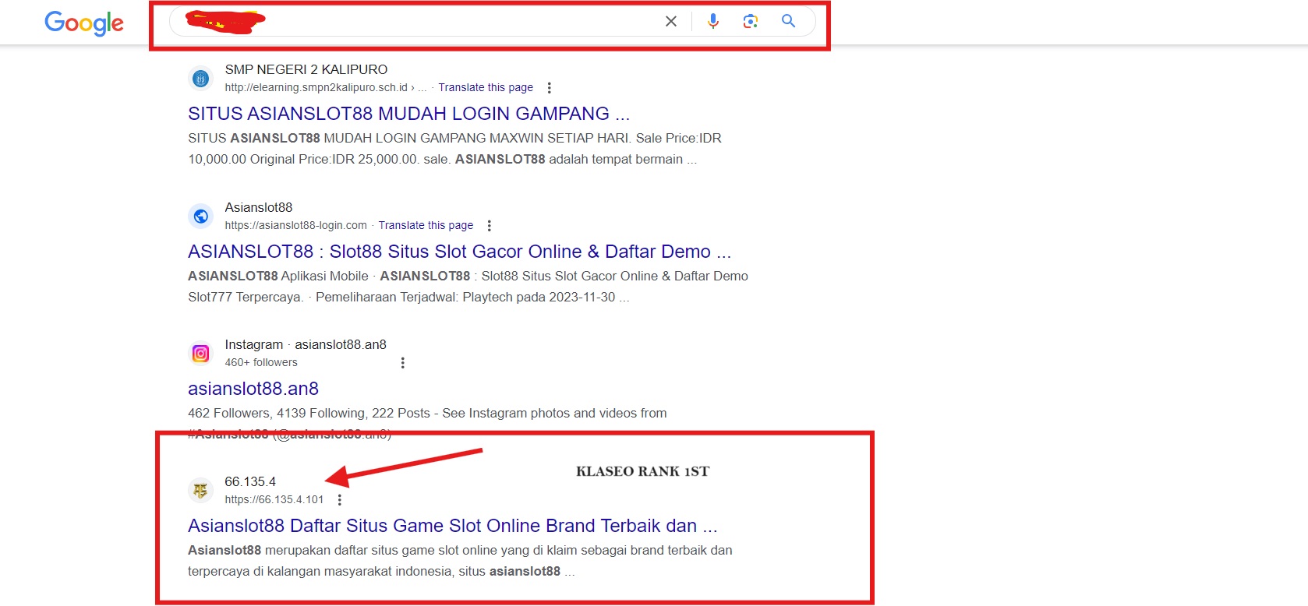Open three-dot menu beside 66.135.4.101 URL
Screen dimensions: 1308x606
[x=339, y=500]
